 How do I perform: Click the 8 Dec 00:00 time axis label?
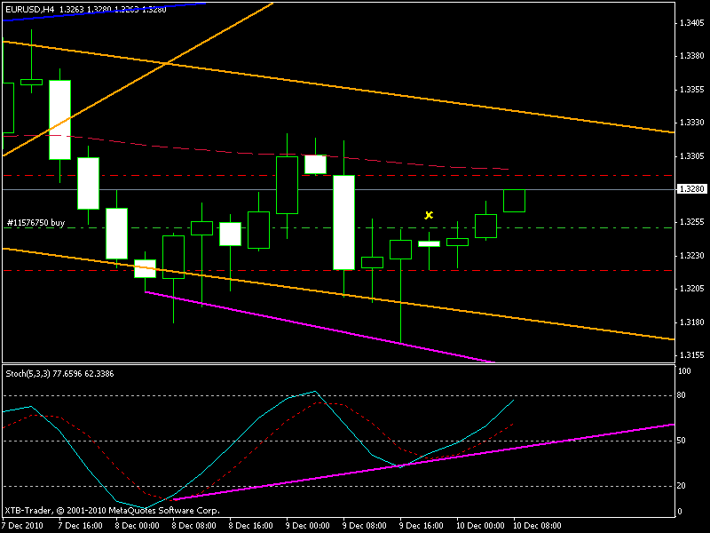click(138, 526)
